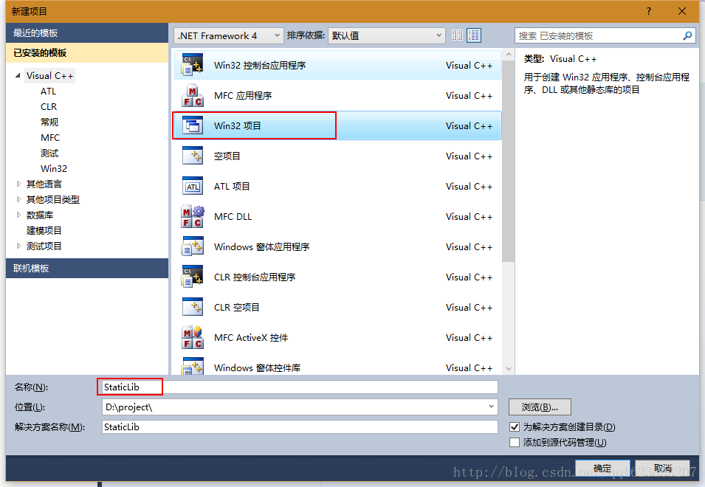Open the help question mark button

(648, 11)
